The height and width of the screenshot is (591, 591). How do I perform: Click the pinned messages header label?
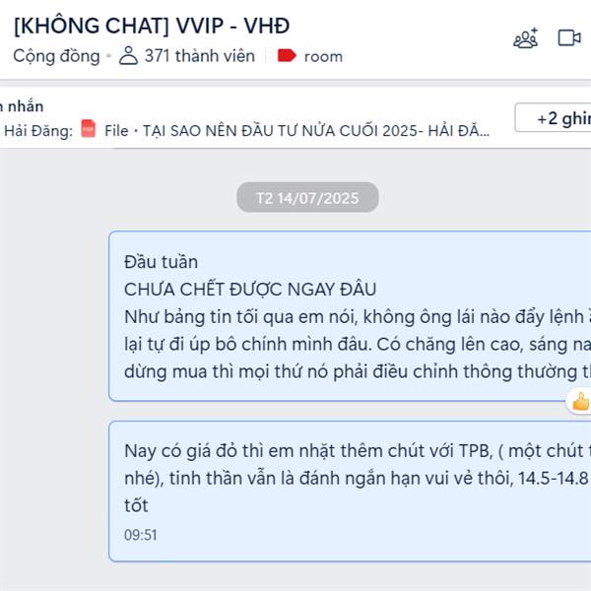[x=22, y=106]
